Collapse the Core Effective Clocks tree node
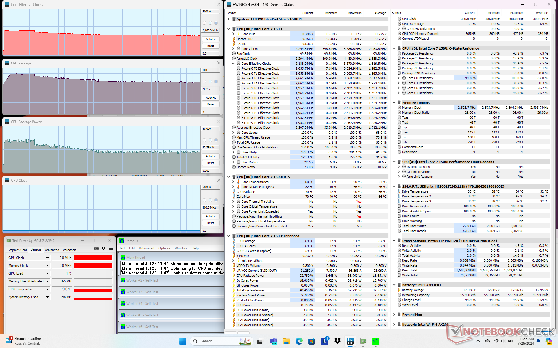 click(233, 64)
